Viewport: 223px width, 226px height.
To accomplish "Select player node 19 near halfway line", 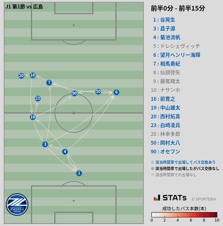I will pyautogui.click(x=33, y=117).
